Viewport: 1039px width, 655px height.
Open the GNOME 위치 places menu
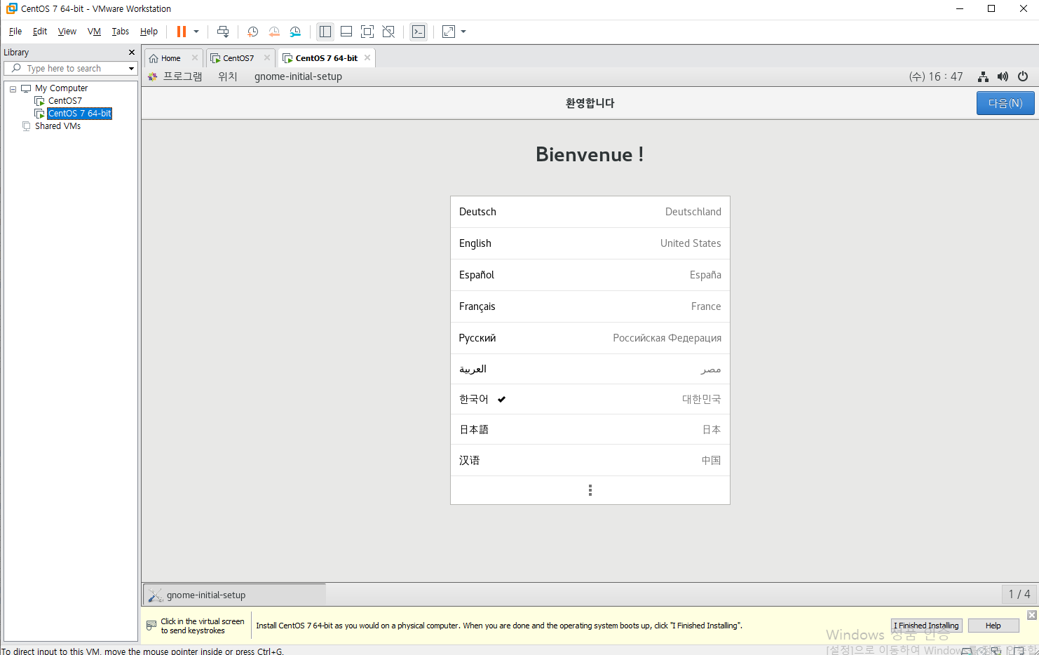tap(228, 76)
